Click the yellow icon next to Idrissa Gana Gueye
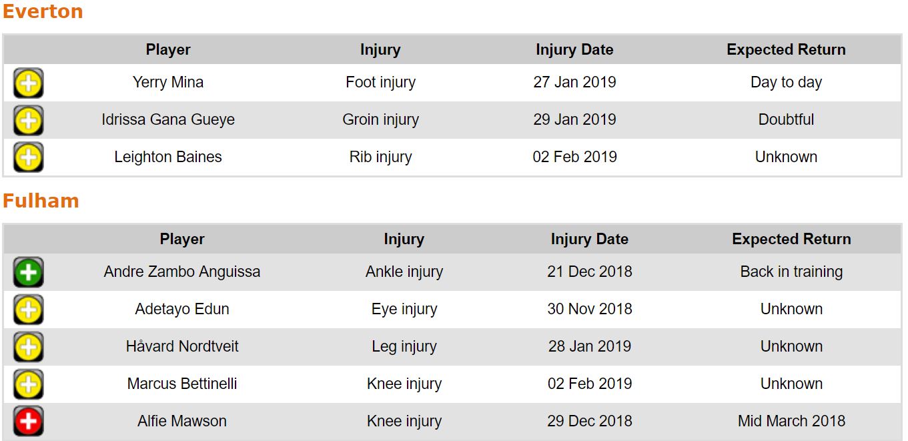This screenshot has height=441, width=908. 28,121
